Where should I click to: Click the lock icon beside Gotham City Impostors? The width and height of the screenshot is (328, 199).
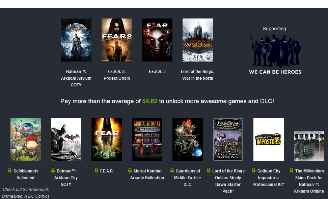pyautogui.click(x=254, y=170)
